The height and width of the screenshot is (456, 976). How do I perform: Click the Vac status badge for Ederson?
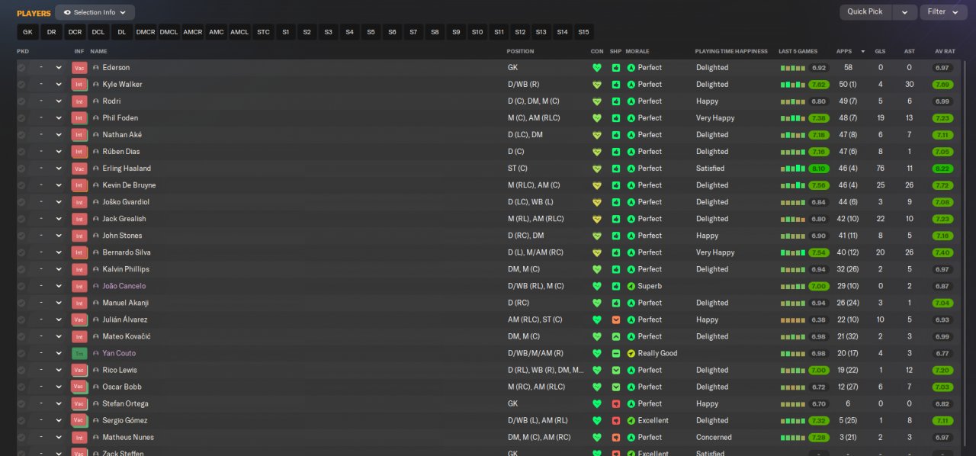[x=79, y=68]
